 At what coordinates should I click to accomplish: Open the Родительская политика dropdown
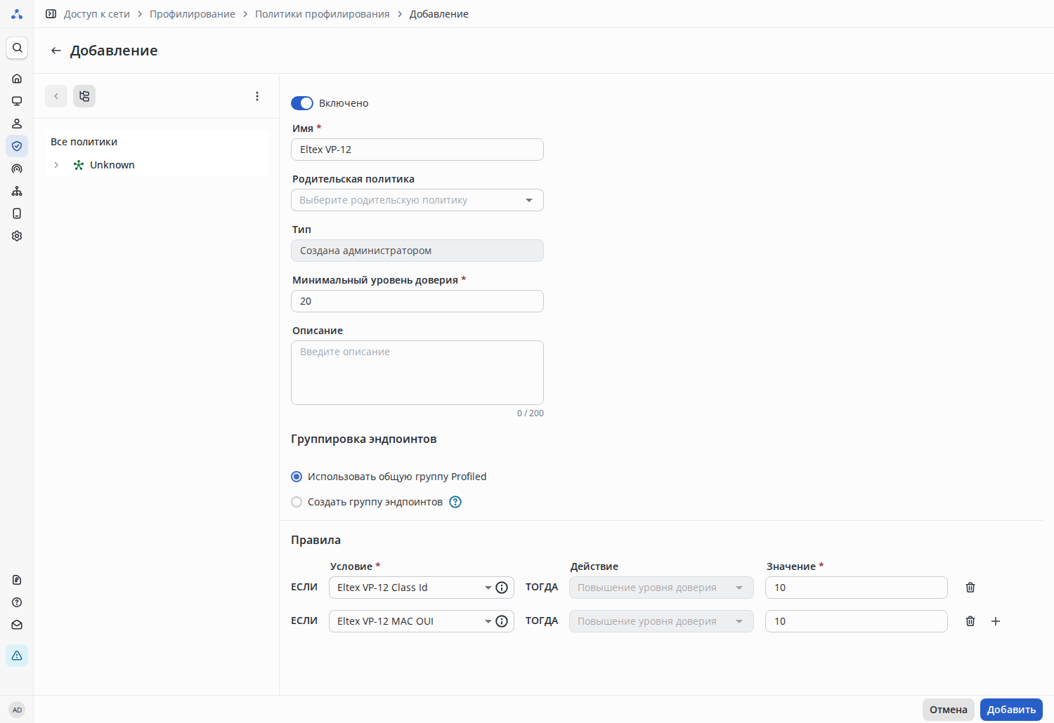point(417,200)
